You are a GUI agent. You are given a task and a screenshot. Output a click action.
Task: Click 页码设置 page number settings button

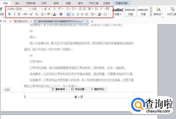pyautogui.click(x=79, y=89)
